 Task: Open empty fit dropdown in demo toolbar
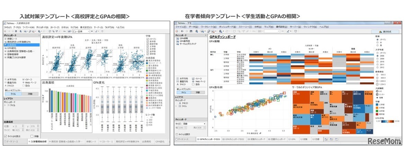[272, 31]
